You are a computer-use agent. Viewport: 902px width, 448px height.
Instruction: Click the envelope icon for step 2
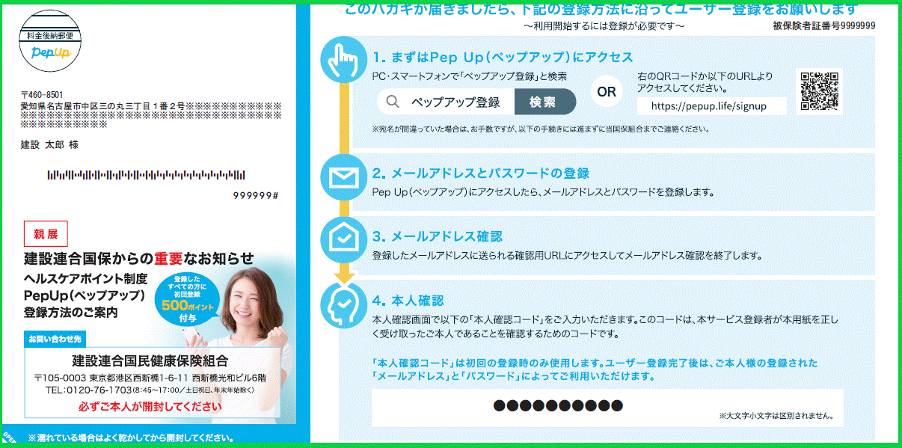[x=343, y=177]
